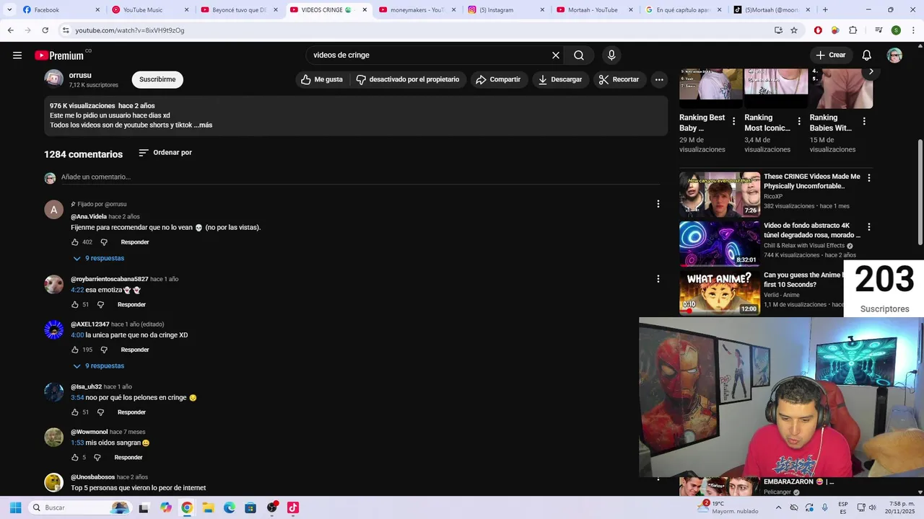The width and height of the screenshot is (924, 519).
Task: Click the Descargar button
Action: 560,79
